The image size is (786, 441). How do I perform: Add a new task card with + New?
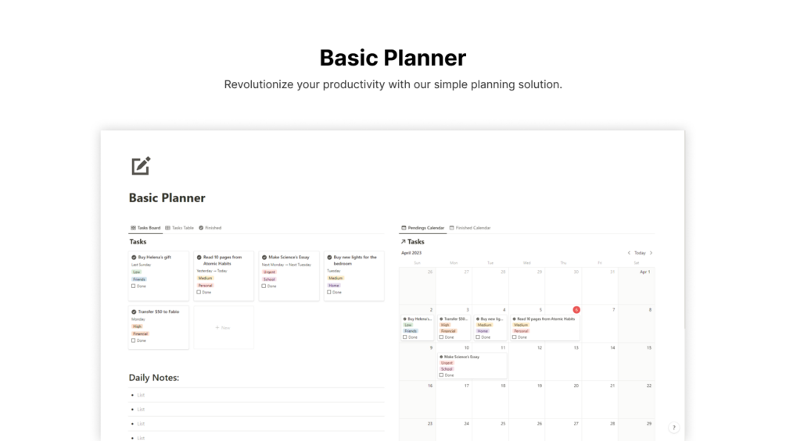[223, 328]
